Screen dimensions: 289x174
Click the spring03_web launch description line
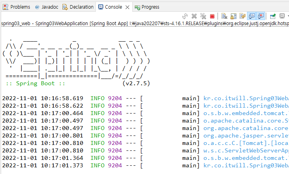pyautogui.click(x=145, y=24)
